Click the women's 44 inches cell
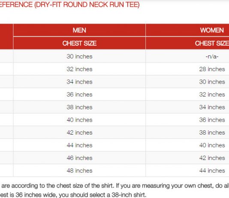The height and width of the screenshot is (198, 229). (x=212, y=171)
